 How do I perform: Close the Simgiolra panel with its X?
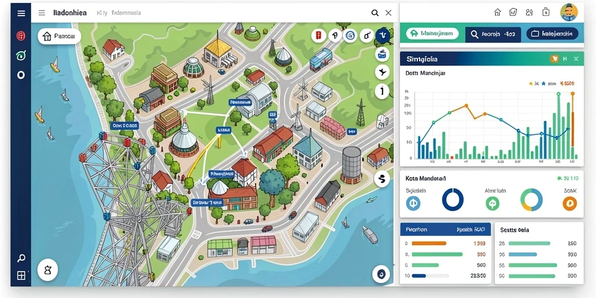pyautogui.click(x=576, y=59)
